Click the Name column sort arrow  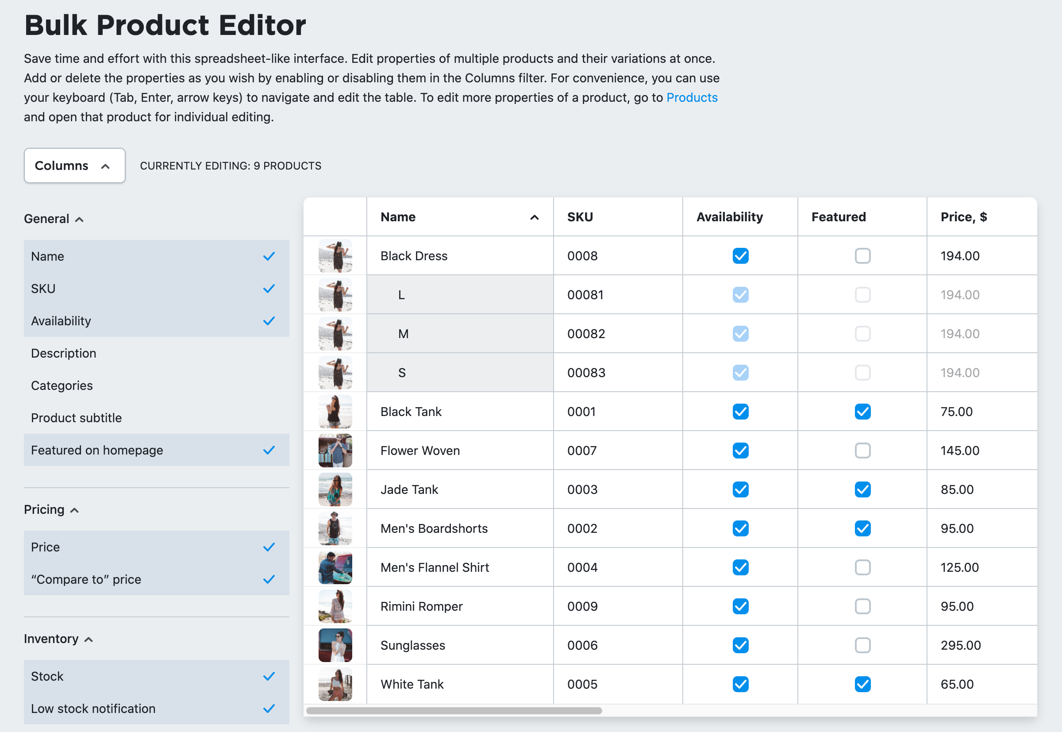click(x=534, y=217)
